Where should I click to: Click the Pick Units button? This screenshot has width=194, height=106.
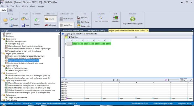tap(73, 37)
